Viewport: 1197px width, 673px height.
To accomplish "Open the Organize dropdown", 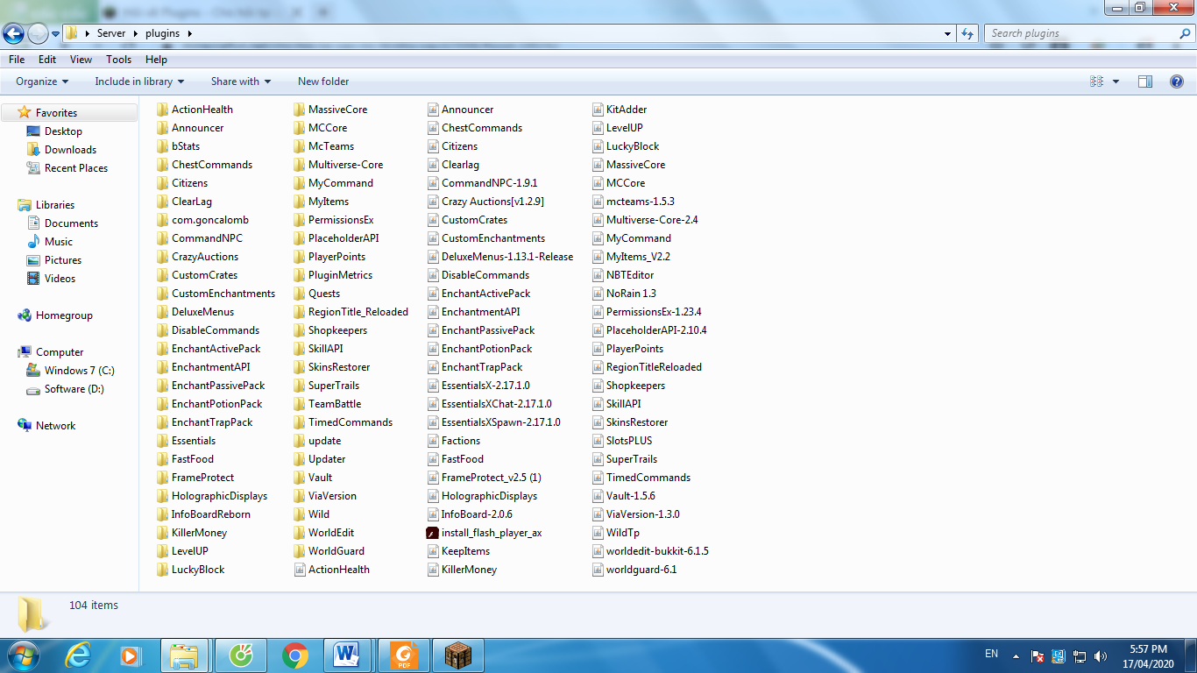I will pos(42,81).
